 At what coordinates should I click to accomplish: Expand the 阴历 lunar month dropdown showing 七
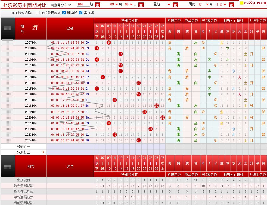(x=203, y=4)
